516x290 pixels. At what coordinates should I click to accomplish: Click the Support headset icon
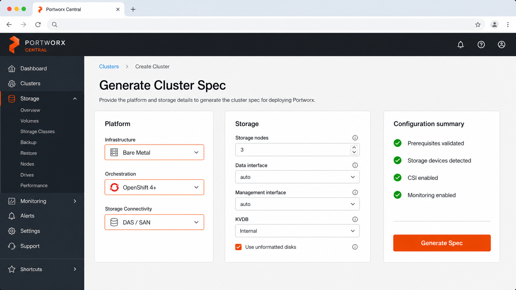click(12, 246)
